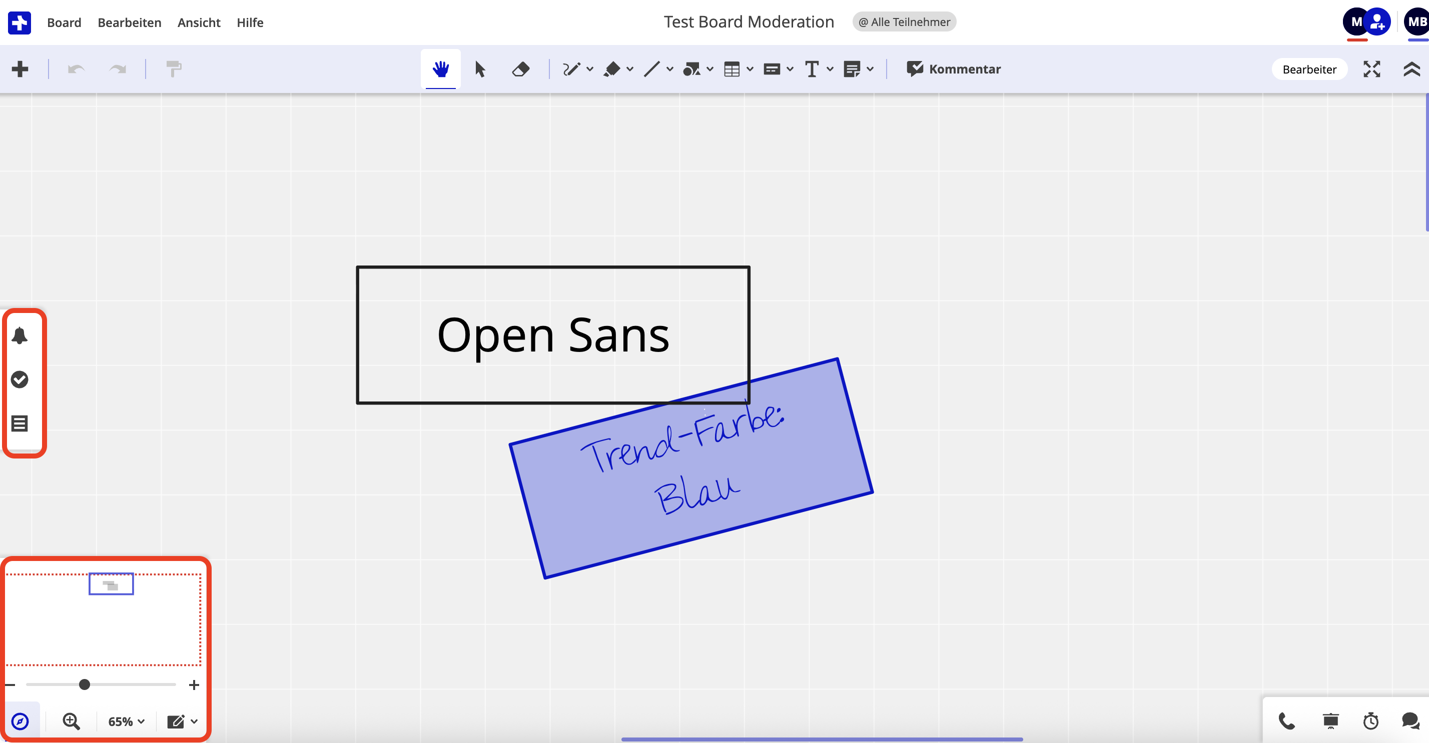Click the format painter icon

coord(174,69)
